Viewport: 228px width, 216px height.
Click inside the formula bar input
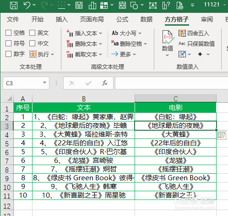171,83
